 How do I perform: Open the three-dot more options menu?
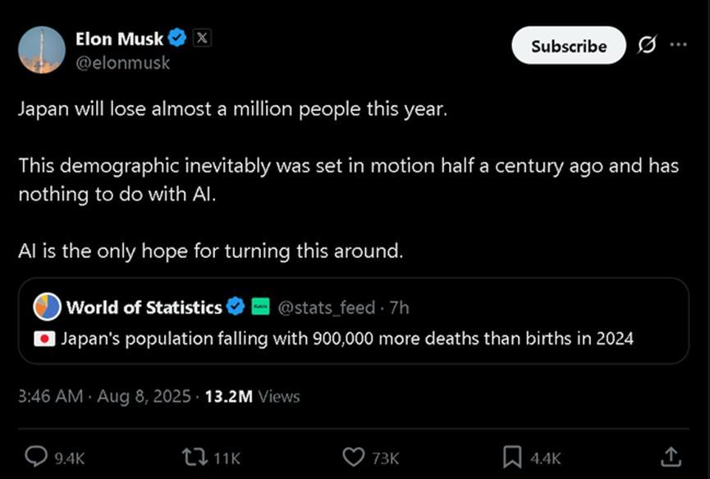tap(678, 45)
